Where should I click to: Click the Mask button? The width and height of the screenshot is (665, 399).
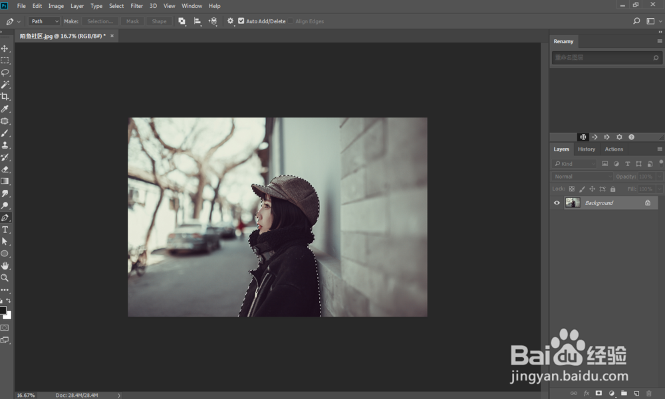tap(133, 21)
